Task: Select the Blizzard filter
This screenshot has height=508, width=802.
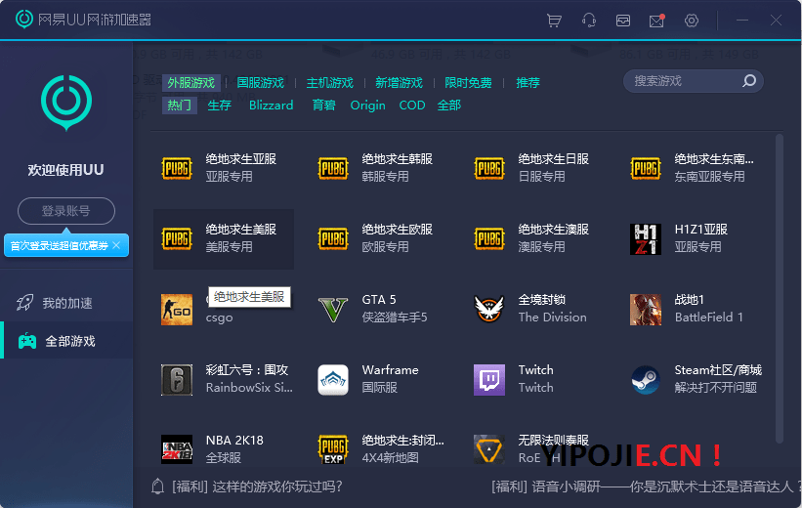Action: tap(272, 106)
